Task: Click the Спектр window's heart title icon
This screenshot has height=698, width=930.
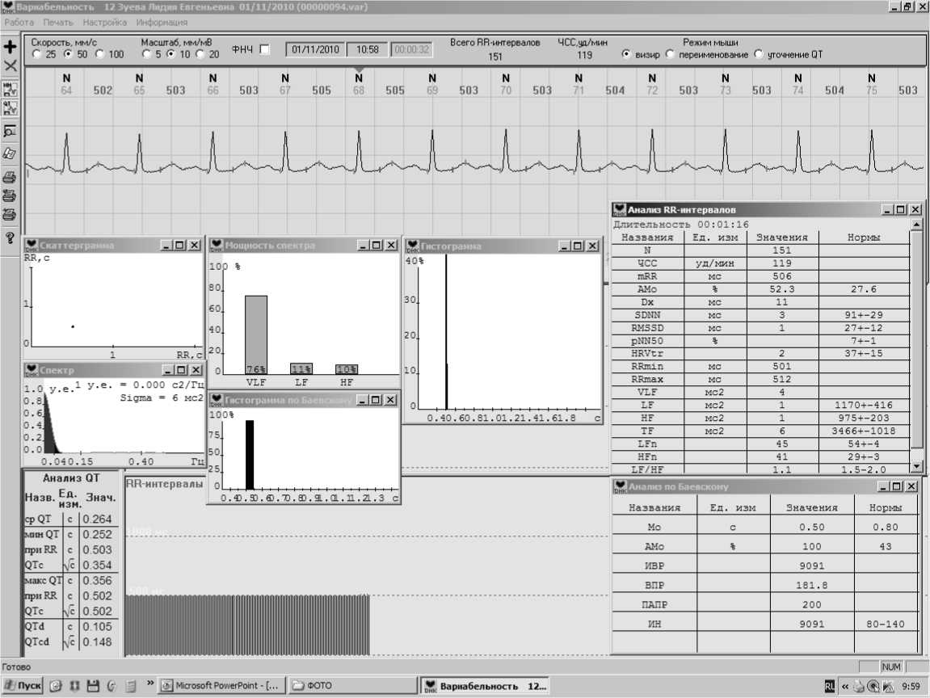Action: (32, 370)
